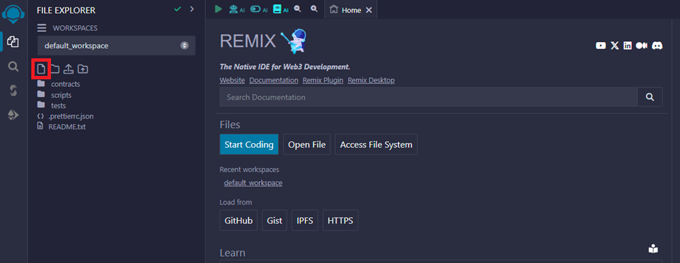The height and width of the screenshot is (263, 680).
Task: Click the Access File System button
Action: tap(376, 144)
